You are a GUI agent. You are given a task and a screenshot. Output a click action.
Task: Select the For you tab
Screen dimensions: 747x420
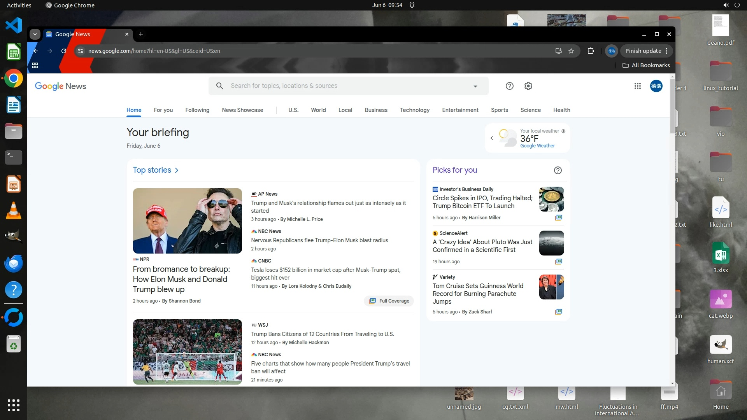[163, 110]
